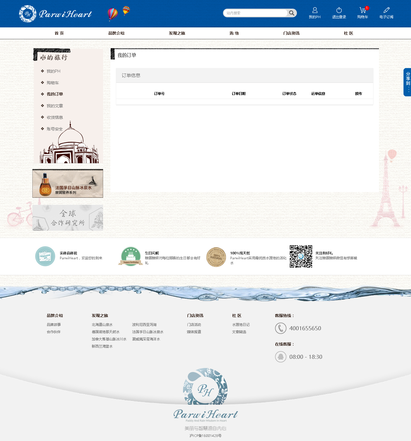The image size is (411, 441).
Task: Open the 分享到 share side tab
Action: click(x=408, y=82)
